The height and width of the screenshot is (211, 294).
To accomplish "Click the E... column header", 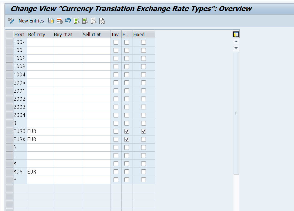I will pos(127,34).
